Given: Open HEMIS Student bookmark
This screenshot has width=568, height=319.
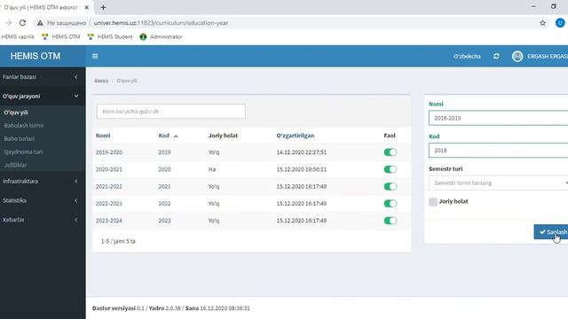Looking at the screenshot, I should point(110,36).
